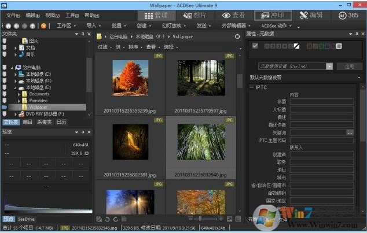Select the white color label swatch
Image resolution: width=367 pixels, height=233 pixels.
coord(339,46)
